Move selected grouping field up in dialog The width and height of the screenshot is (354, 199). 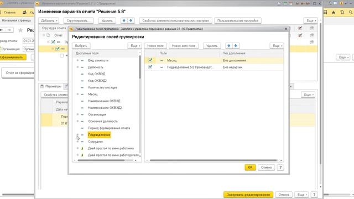228,46
